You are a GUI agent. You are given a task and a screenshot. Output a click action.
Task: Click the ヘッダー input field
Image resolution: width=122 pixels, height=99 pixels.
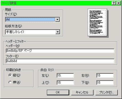60,51
